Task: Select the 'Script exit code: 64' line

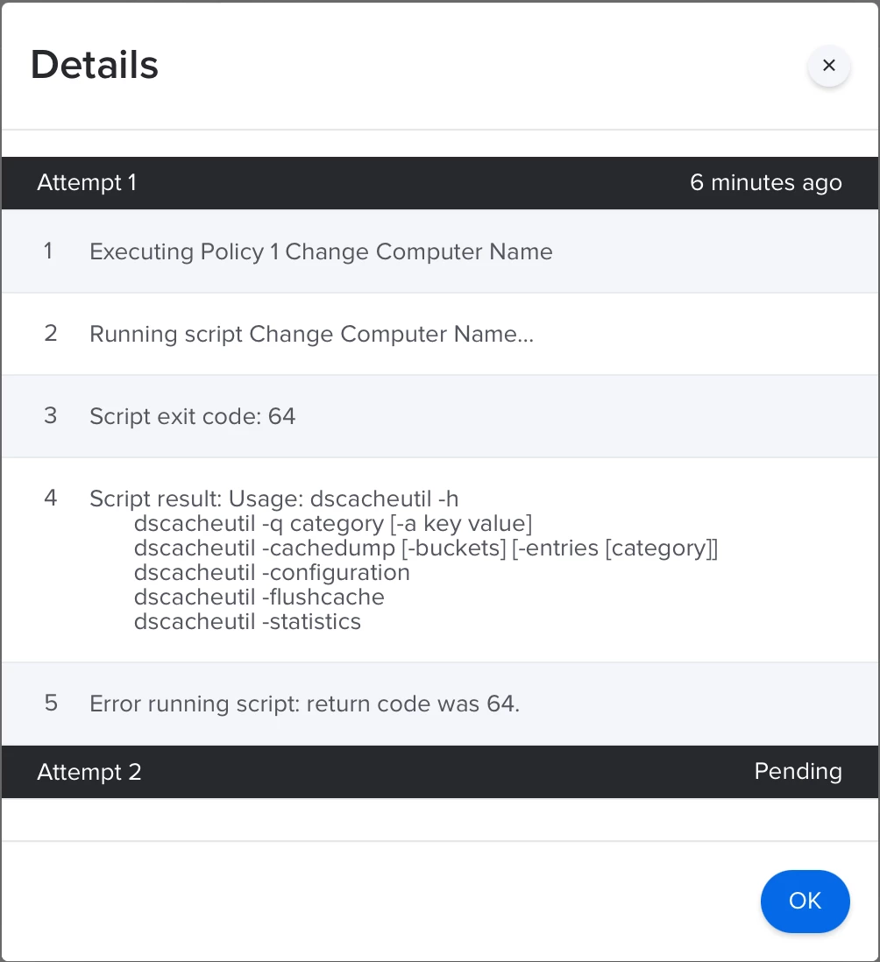Action: coord(440,416)
